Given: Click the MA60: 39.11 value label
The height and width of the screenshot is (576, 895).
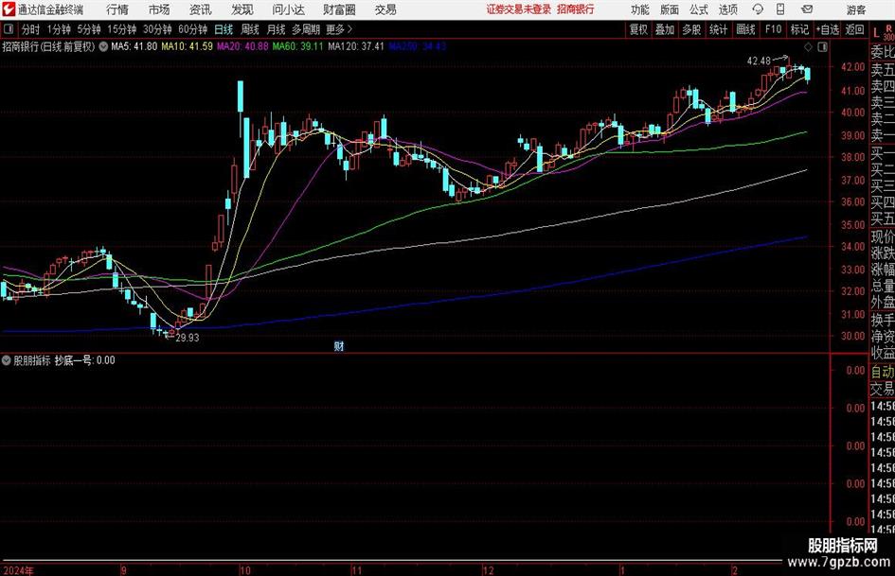Looking at the screenshot, I should click(298, 46).
